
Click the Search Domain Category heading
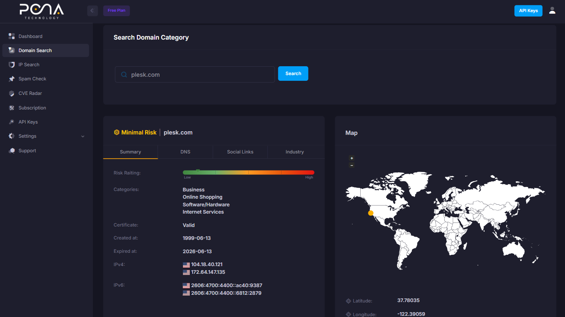click(151, 38)
